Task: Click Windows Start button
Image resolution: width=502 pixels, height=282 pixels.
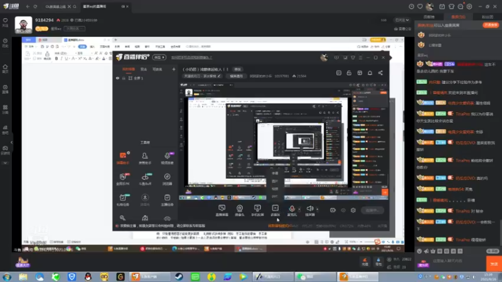Action: (7, 276)
